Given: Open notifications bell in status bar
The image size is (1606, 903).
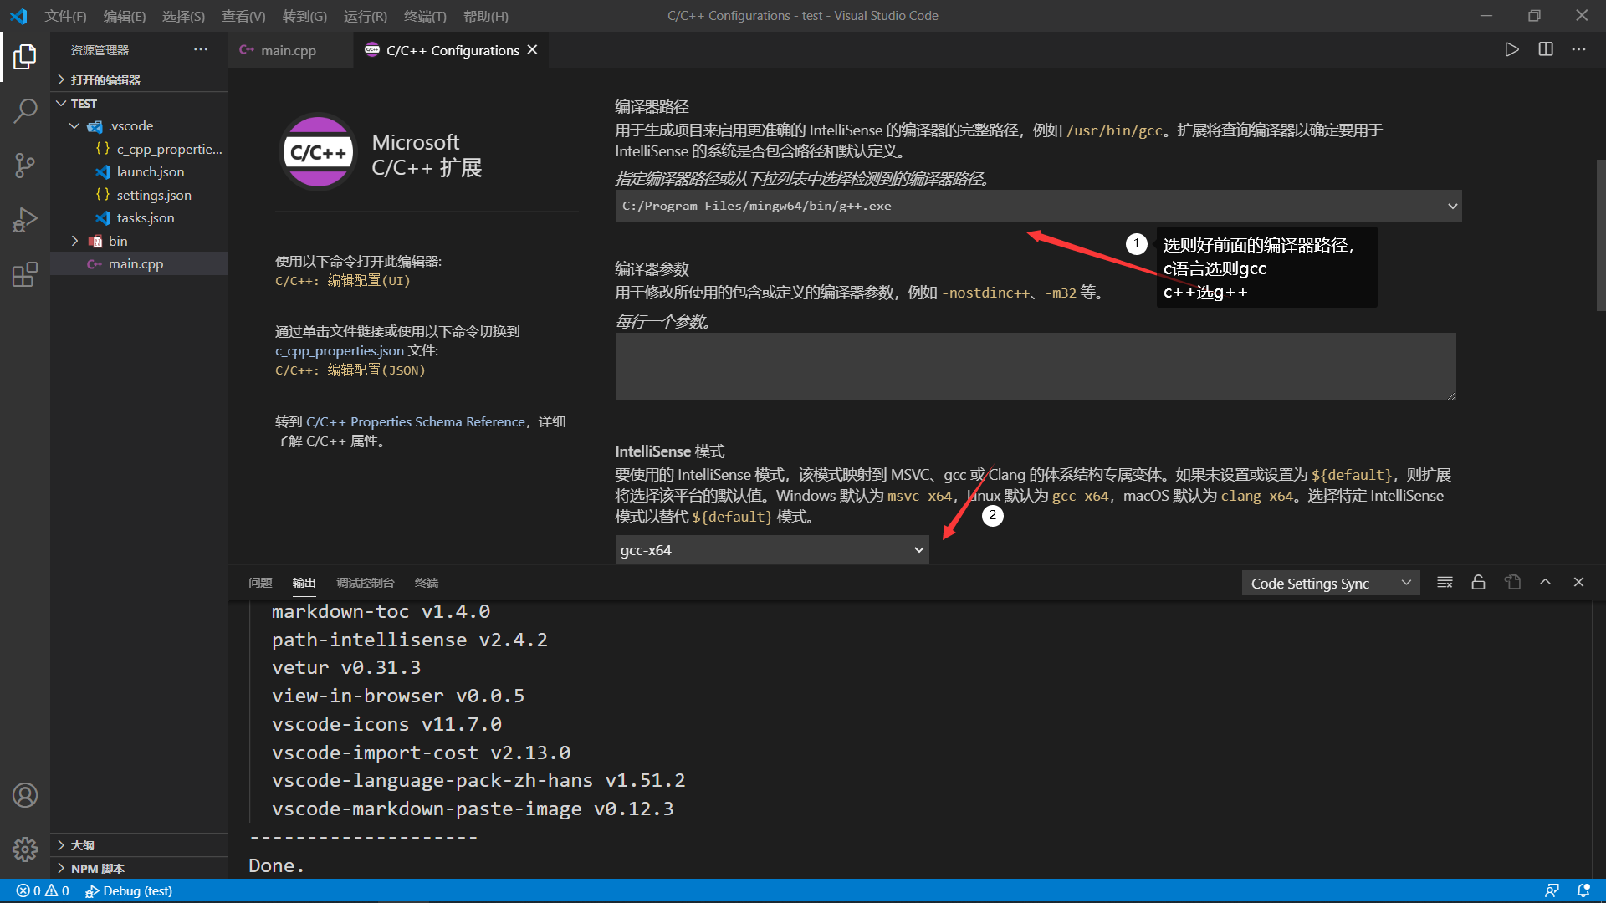Looking at the screenshot, I should coord(1583,890).
